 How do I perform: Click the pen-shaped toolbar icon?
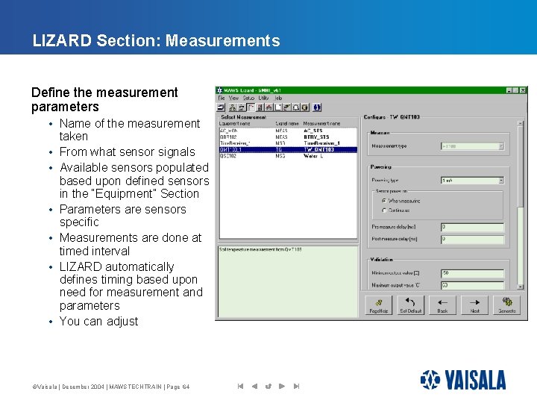[286, 107]
